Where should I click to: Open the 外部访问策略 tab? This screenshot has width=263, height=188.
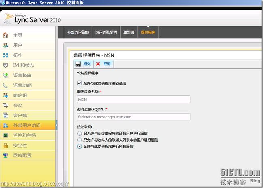(78, 32)
